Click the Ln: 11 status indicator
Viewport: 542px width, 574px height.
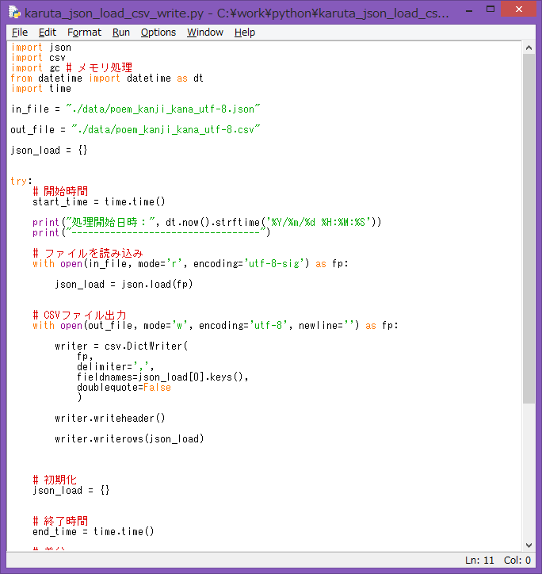(480, 561)
